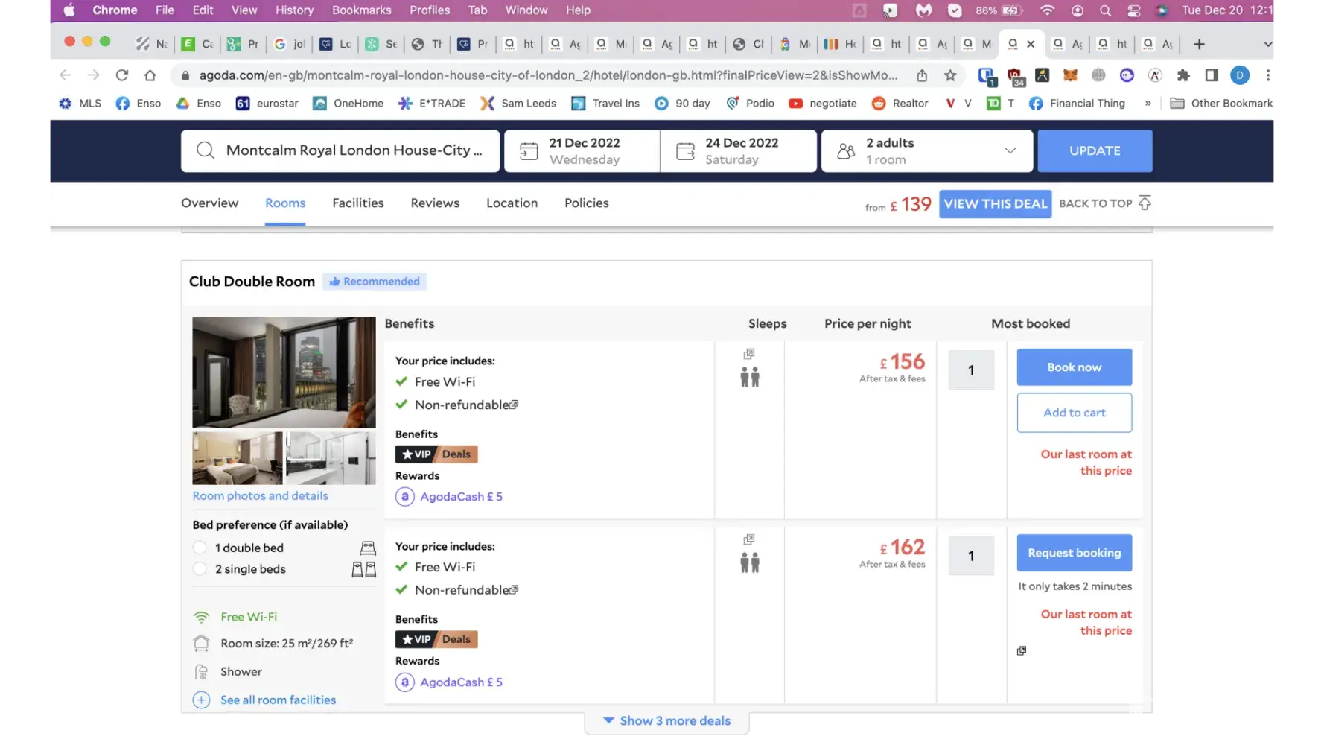Click the browser home icon

pos(150,75)
